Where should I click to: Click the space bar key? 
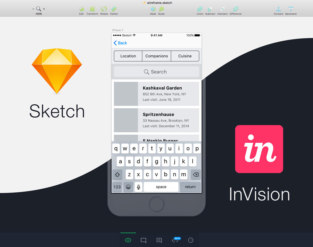click(x=161, y=187)
